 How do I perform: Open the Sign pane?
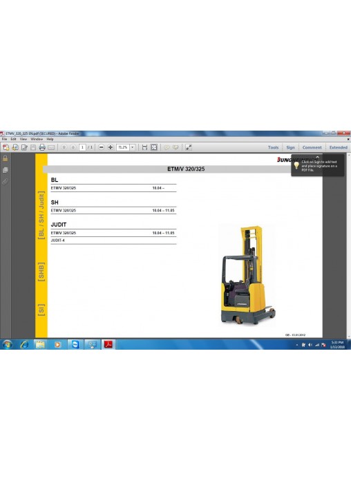290,148
